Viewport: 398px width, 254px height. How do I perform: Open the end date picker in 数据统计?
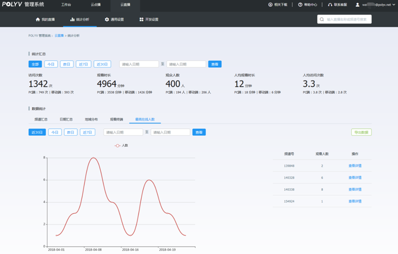[x=170, y=132]
